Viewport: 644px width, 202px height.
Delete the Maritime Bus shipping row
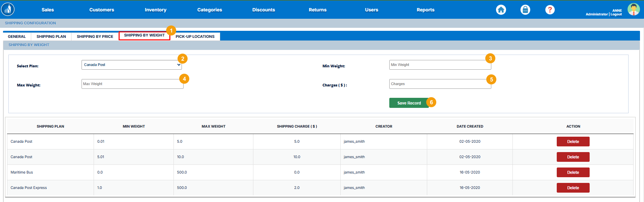coord(573,173)
